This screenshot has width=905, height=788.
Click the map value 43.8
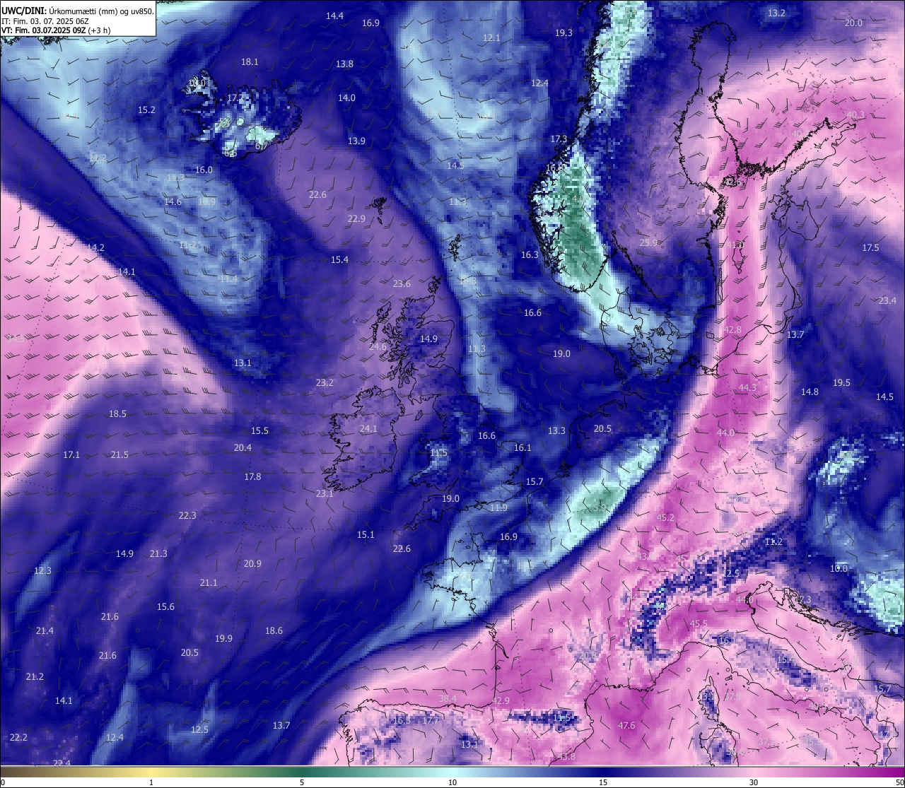[x=566, y=756]
